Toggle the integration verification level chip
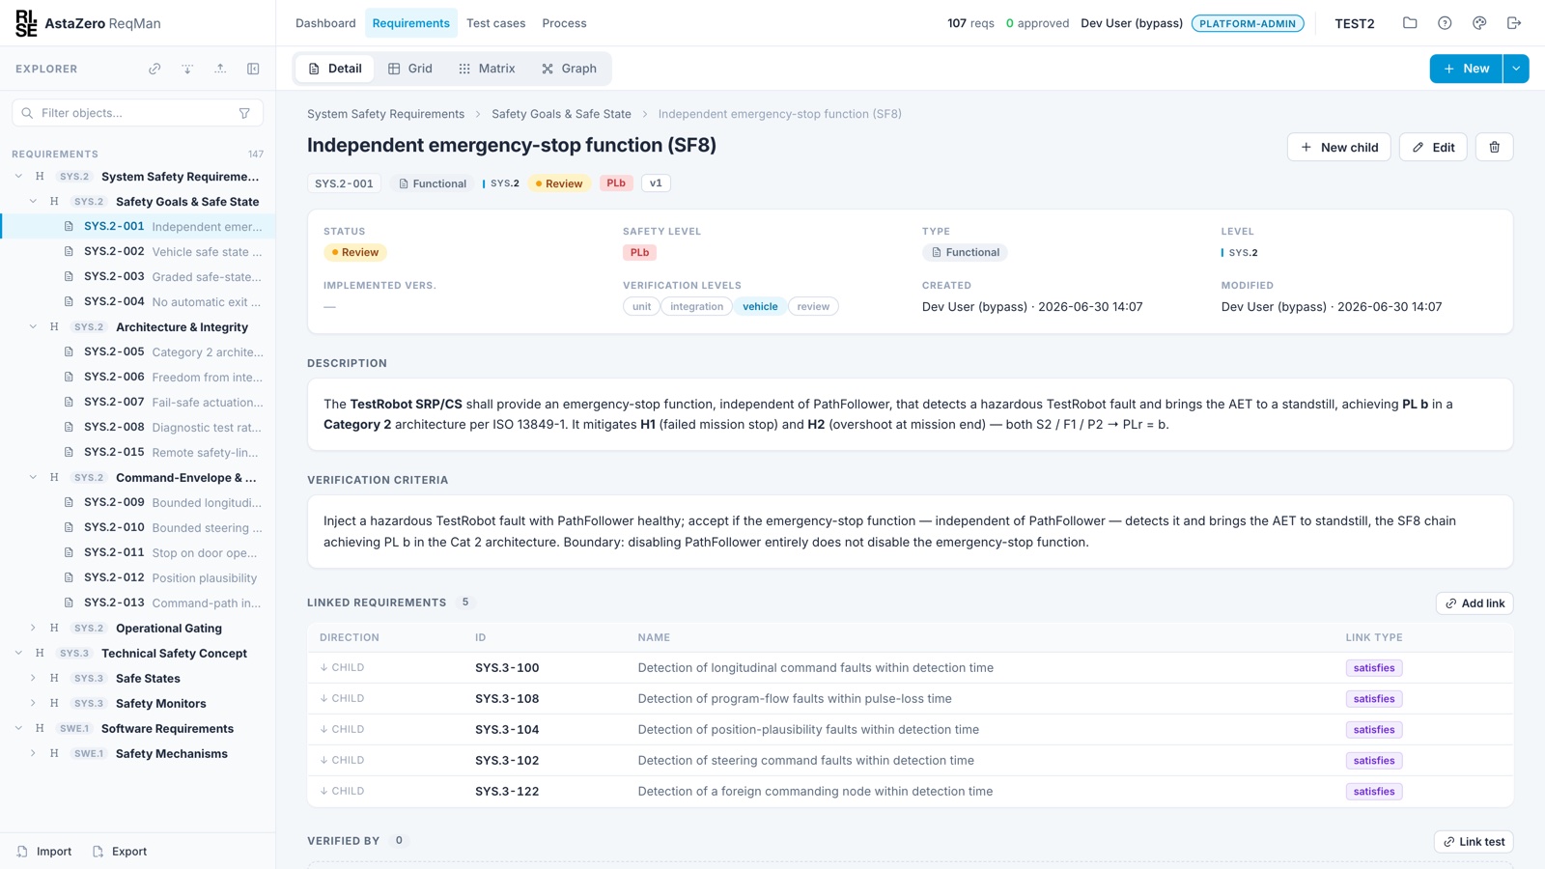 (696, 306)
